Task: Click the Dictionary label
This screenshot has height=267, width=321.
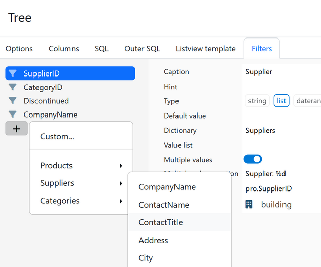Action: tap(180, 130)
